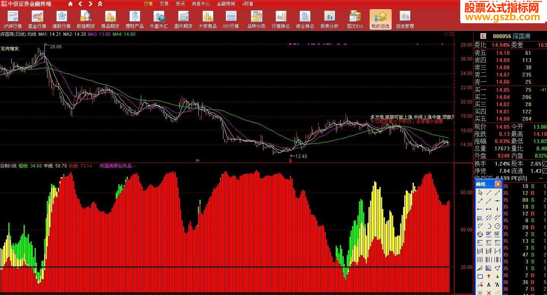Go to previous page arrow button
The width and height of the screenshot is (547, 295).
pos(80,4)
